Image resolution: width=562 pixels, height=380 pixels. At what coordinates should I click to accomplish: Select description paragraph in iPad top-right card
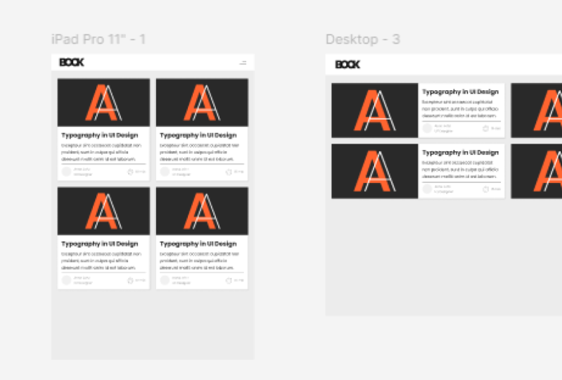coord(200,152)
